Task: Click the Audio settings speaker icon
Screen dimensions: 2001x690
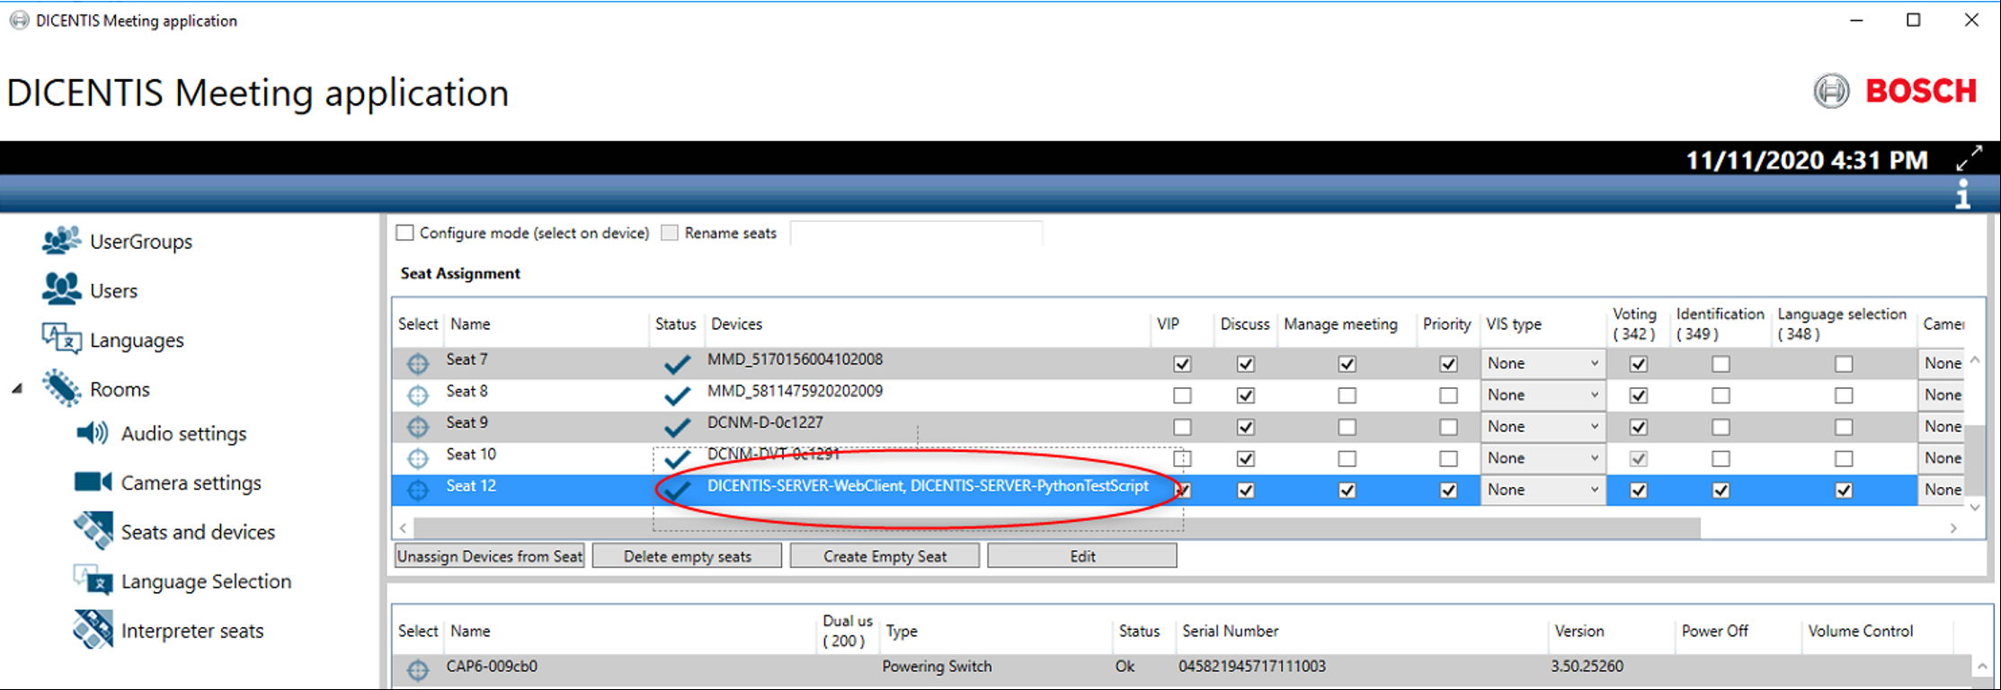Action: 92,433
